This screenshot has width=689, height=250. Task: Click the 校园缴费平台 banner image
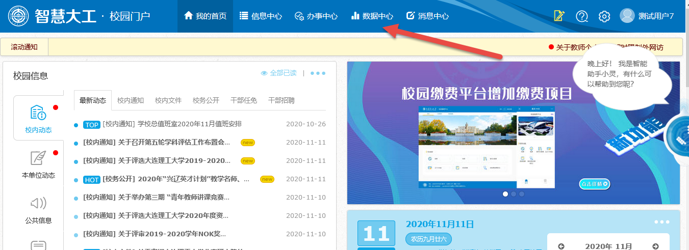click(469, 132)
